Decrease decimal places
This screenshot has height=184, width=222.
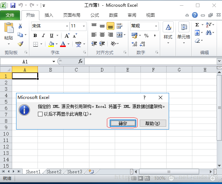tap(142, 44)
